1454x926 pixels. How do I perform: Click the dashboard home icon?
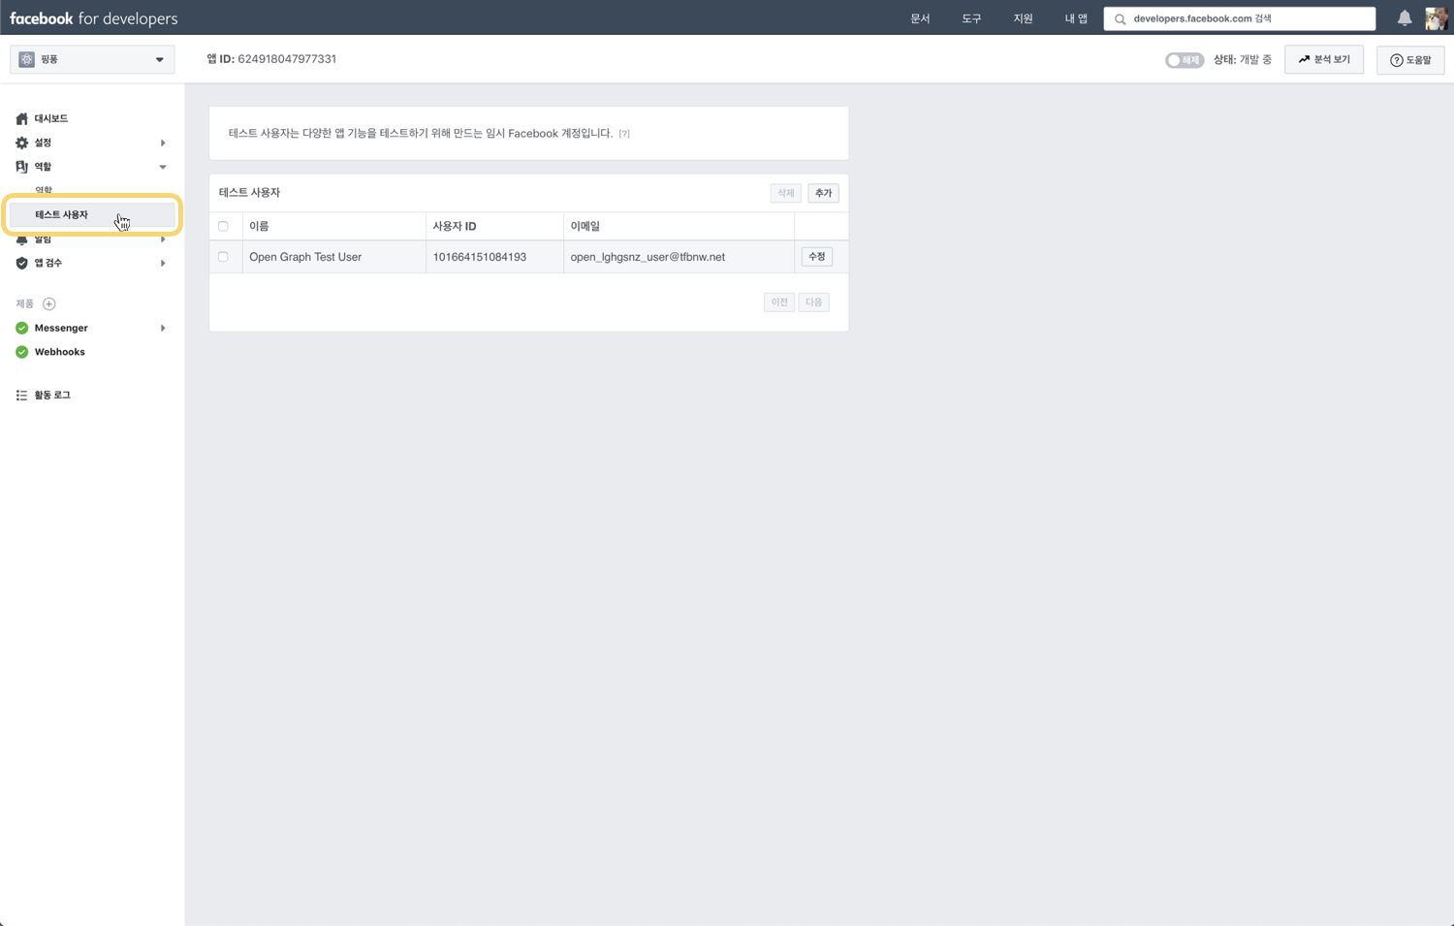[21, 118]
